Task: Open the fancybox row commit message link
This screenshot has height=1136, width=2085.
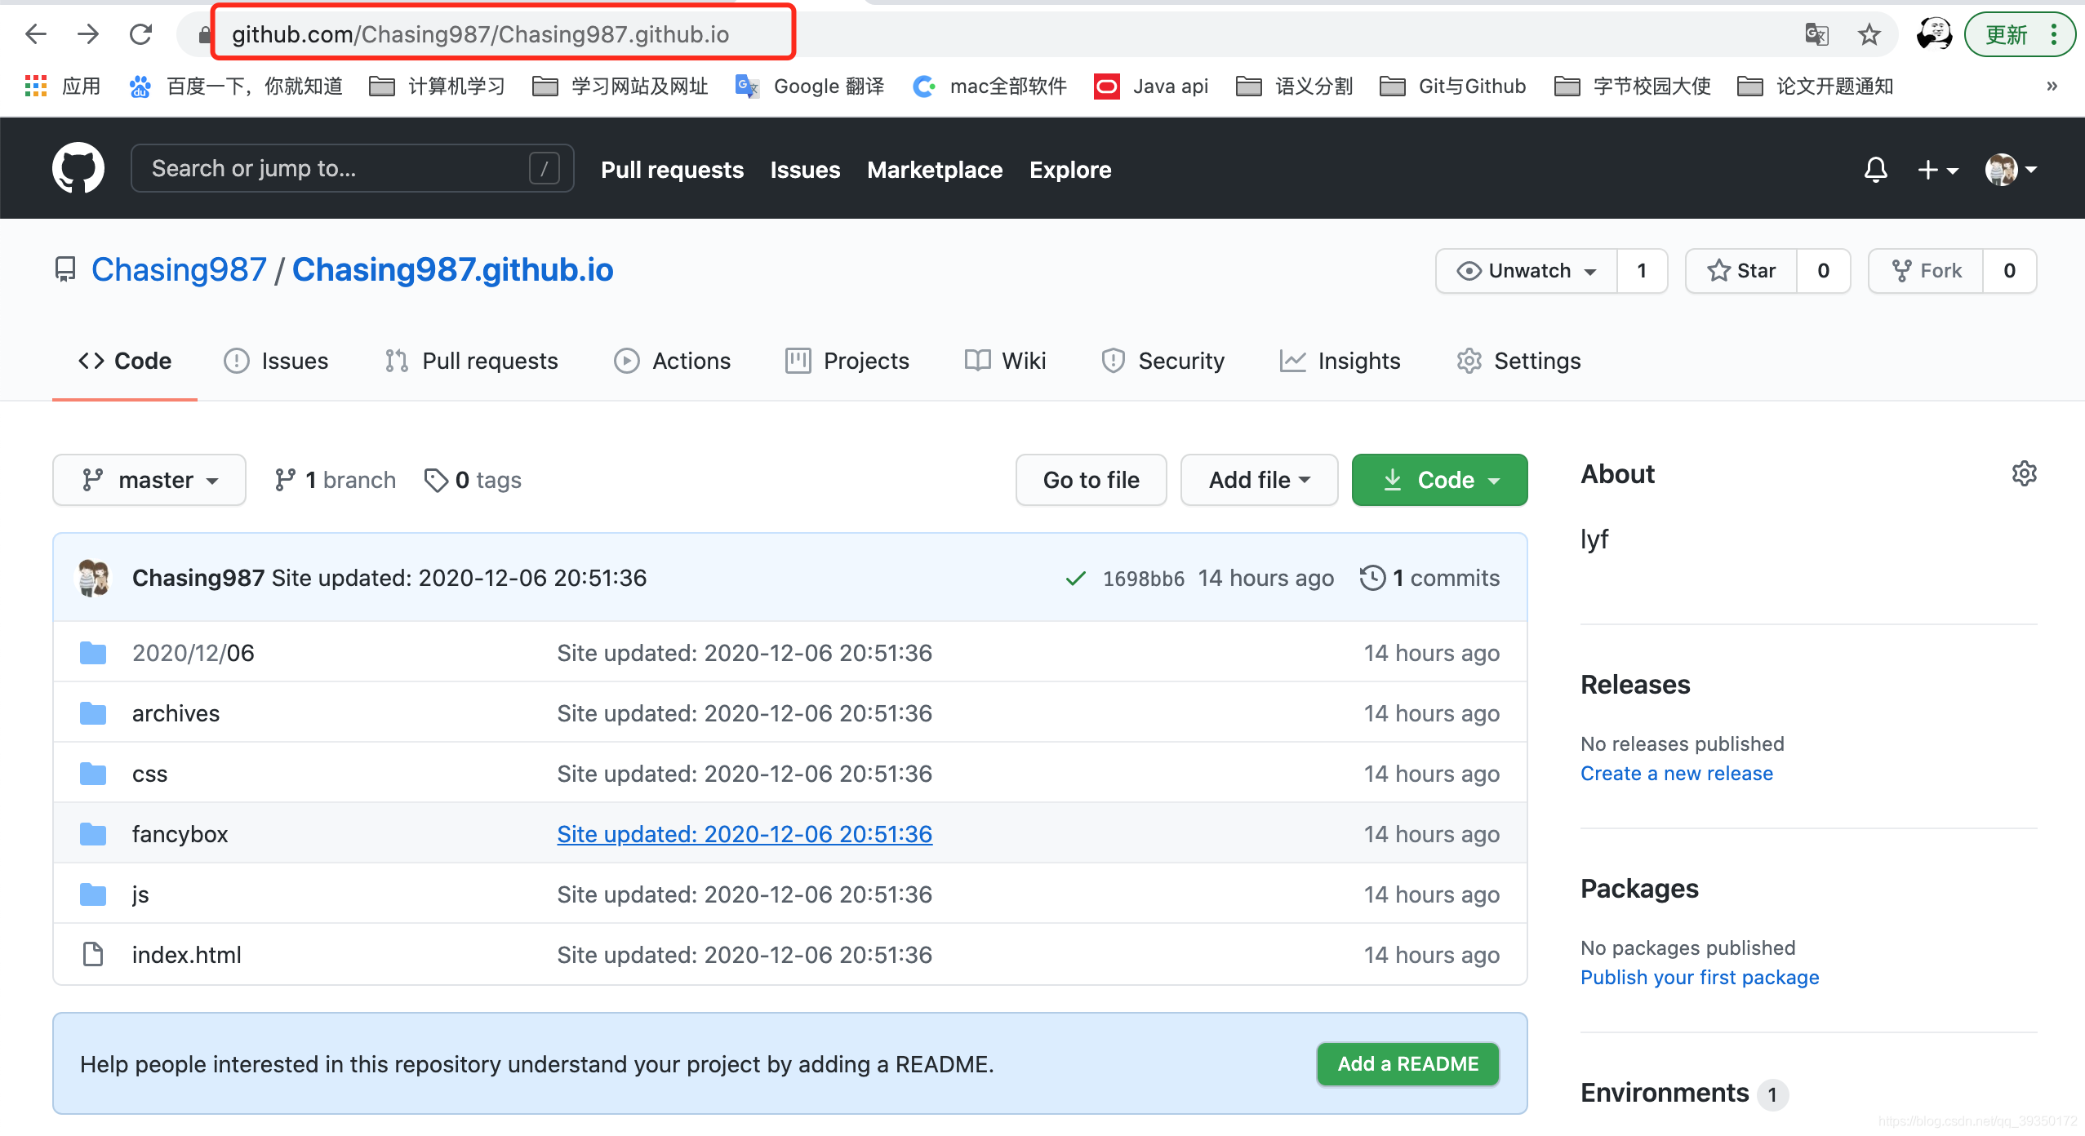Action: pos(745,834)
